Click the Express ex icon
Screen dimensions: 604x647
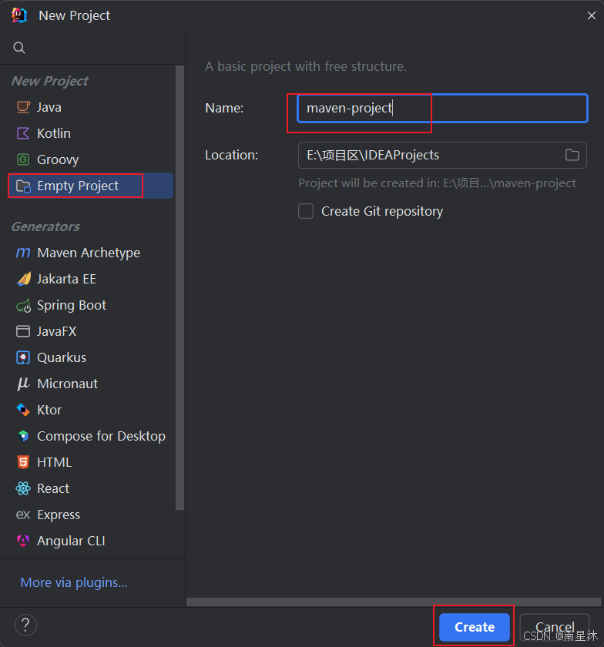click(23, 515)
